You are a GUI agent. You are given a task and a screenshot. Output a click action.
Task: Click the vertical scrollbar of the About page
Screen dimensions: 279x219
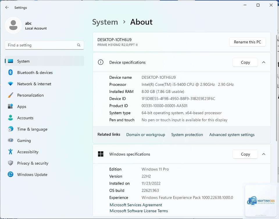[276, 88]
